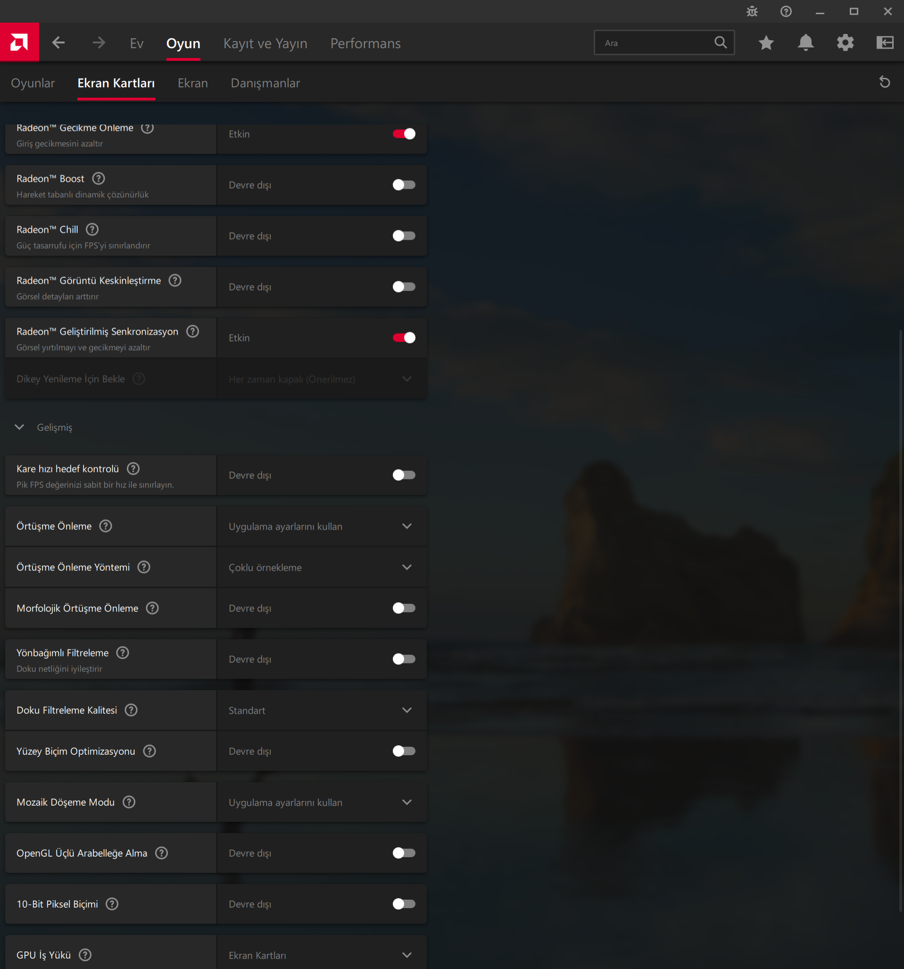This screenshot has width=904, height=969.
Task: Disable Geliştirilmiş Senkronizasyon toggle
Action: click(x=404, y=337)
